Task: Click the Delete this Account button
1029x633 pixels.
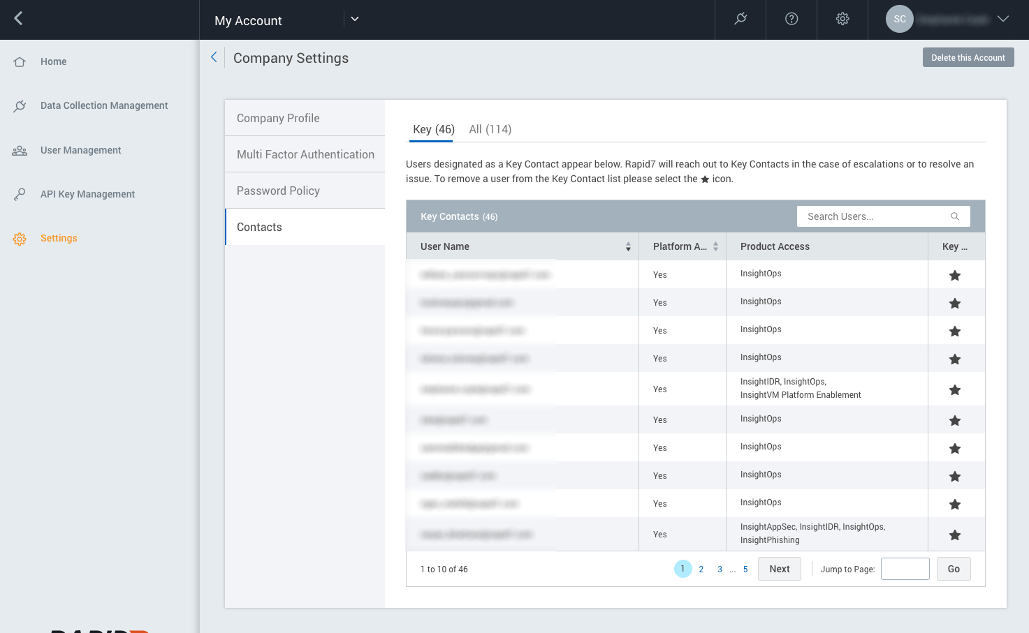Action: coord(968,57)
